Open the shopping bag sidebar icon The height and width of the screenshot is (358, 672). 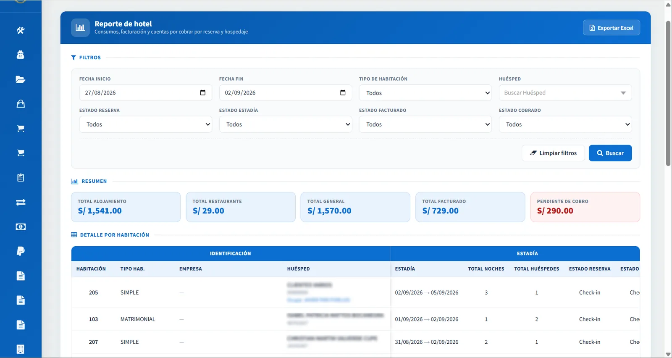(21, 104)
